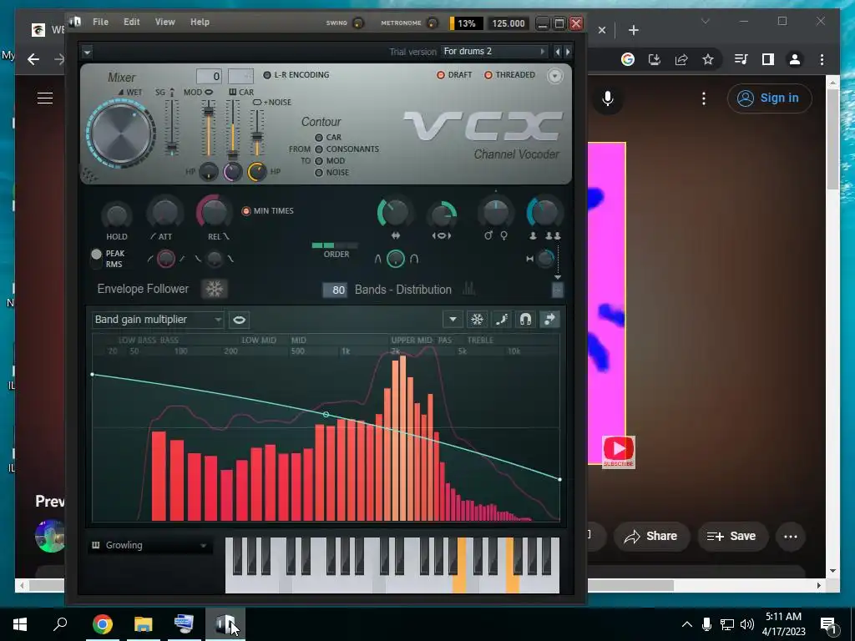Open the notification center icon
855x641 pixels.
click(828, 624)
